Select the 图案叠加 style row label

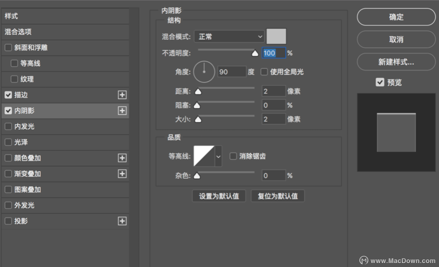coord(28,190)
